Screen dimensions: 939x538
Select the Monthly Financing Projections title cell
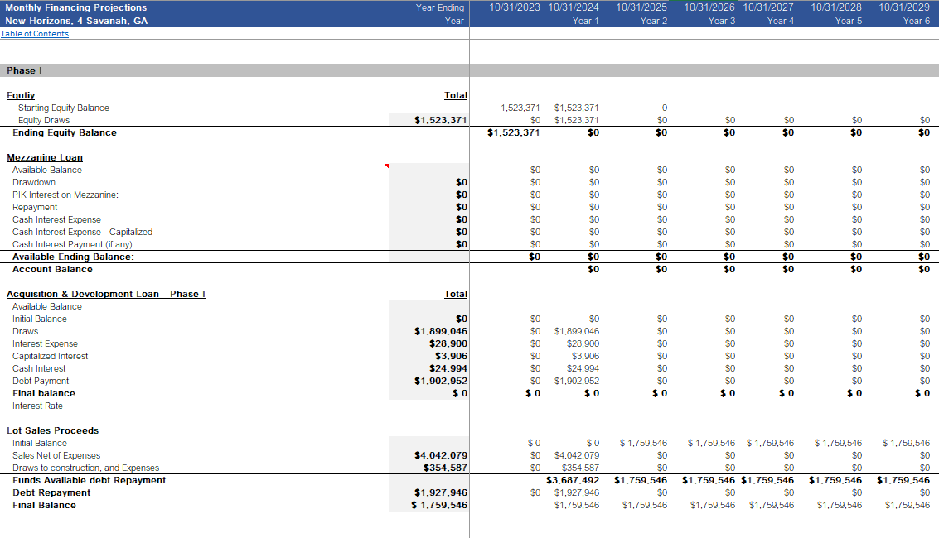76,7
